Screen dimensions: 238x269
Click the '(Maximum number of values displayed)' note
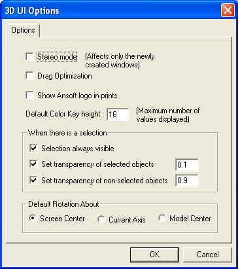pyautogui.click(x=168, y=115)
